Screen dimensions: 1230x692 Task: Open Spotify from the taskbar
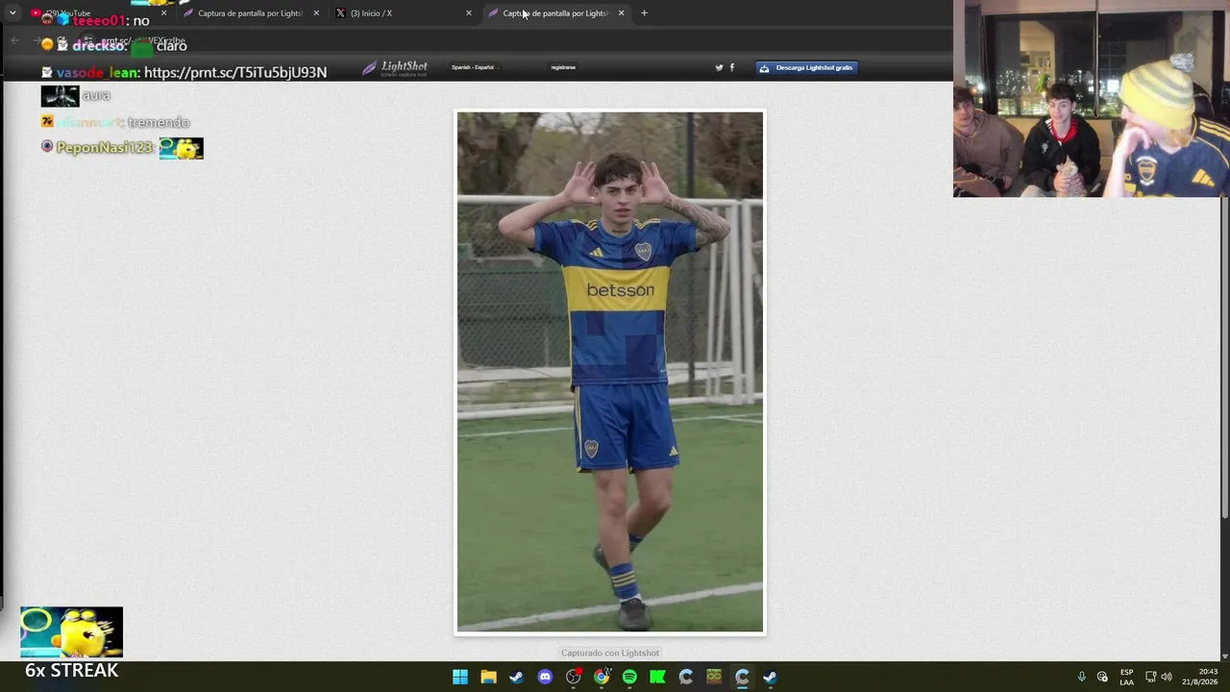629,677
